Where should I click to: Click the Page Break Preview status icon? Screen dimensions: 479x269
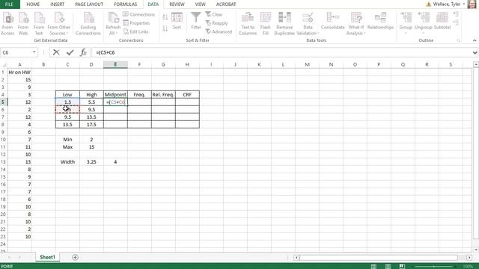pos(402,266)
